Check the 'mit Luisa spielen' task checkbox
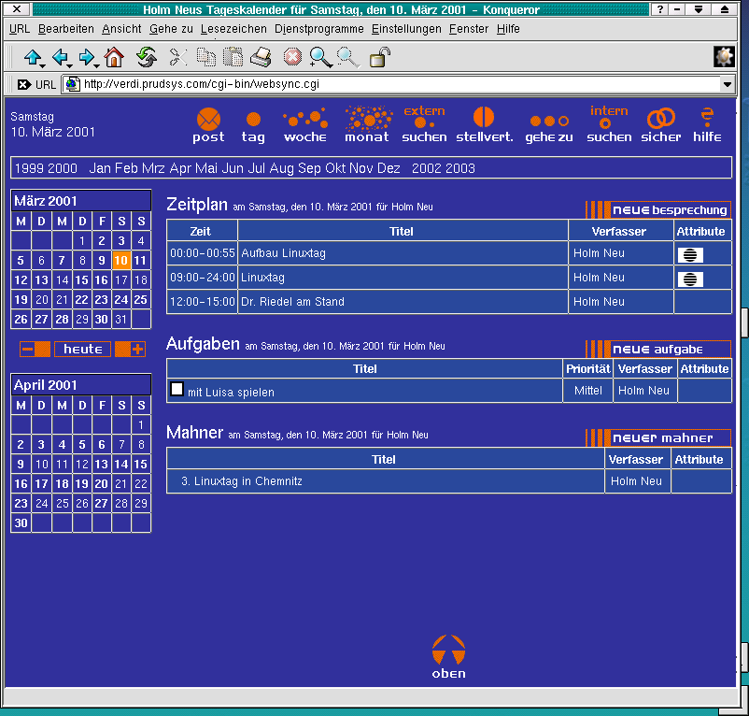Viewport: 749px width, 716px height. [177, 389]
